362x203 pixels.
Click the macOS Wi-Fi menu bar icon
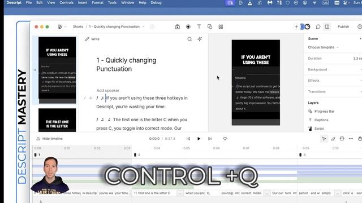[314, 3]
